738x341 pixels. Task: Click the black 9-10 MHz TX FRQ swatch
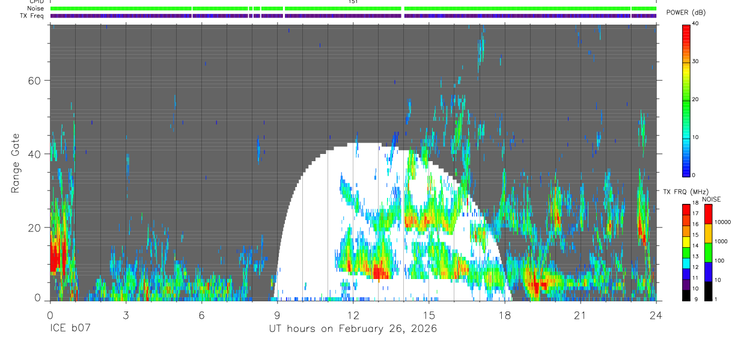click(686, 295)
